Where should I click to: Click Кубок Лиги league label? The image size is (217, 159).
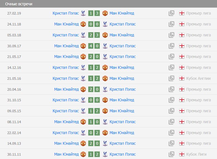click(196, 154)
